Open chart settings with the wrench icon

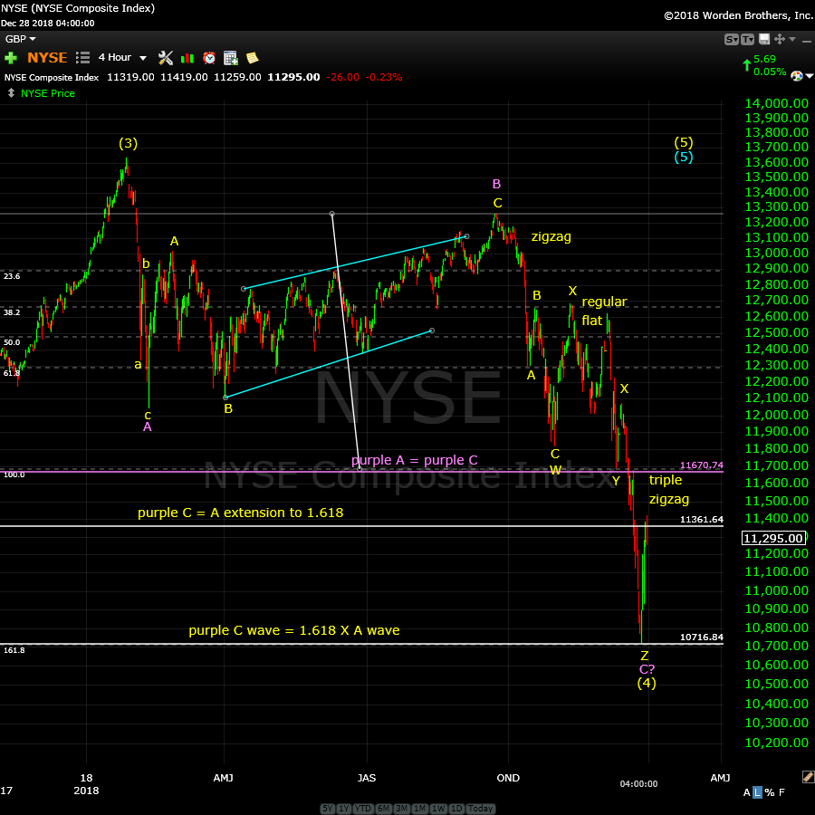(166, 58)
